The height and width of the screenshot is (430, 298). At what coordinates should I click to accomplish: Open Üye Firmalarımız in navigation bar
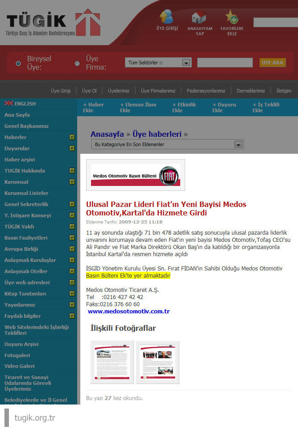click(x=158, y=91)
